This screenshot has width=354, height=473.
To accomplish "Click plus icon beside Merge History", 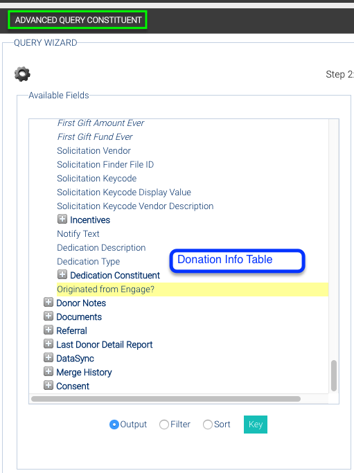I will click(48, 372).
